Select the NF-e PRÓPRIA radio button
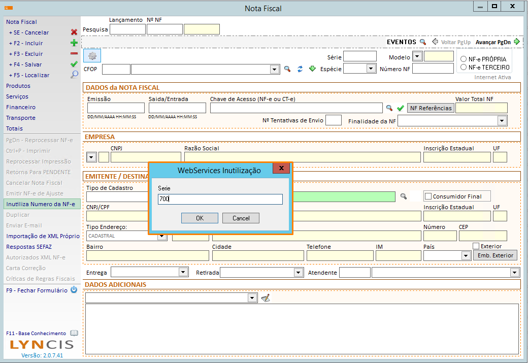528x363 pixels. tap(463, 59)
